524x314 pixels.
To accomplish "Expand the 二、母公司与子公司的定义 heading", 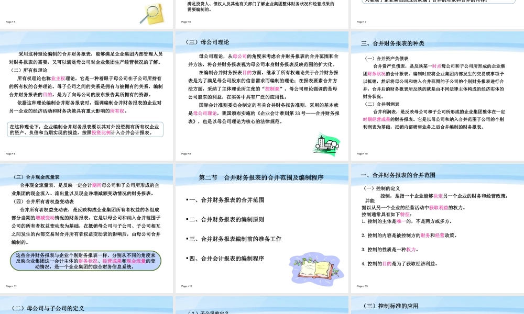I will (47, 308).
